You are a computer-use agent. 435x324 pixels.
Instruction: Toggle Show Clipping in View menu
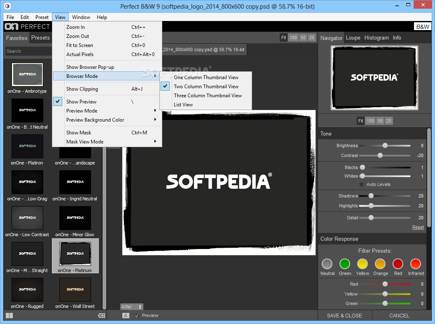coord(107,89)
